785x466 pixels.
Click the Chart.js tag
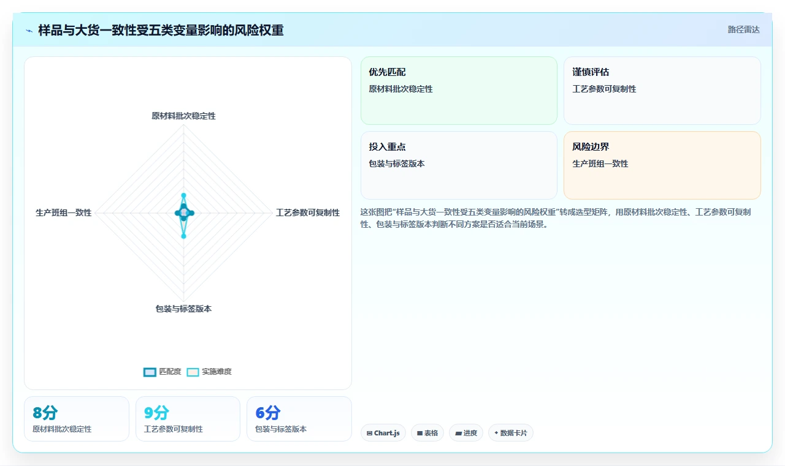click(x=383, y=433)
